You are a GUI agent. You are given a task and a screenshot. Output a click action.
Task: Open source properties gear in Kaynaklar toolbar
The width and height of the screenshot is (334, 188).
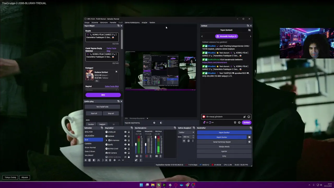115,160
